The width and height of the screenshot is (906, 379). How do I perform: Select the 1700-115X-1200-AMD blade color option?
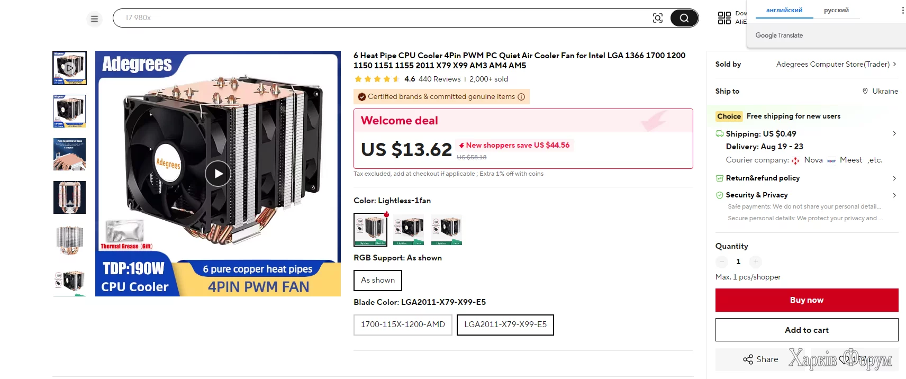(x=403, y=324)
